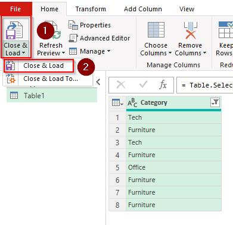Image resolution: width=233 pixels, height=225 pixels.
Task: Click the Furniture cell in row 7
Action: coord(173,192)
